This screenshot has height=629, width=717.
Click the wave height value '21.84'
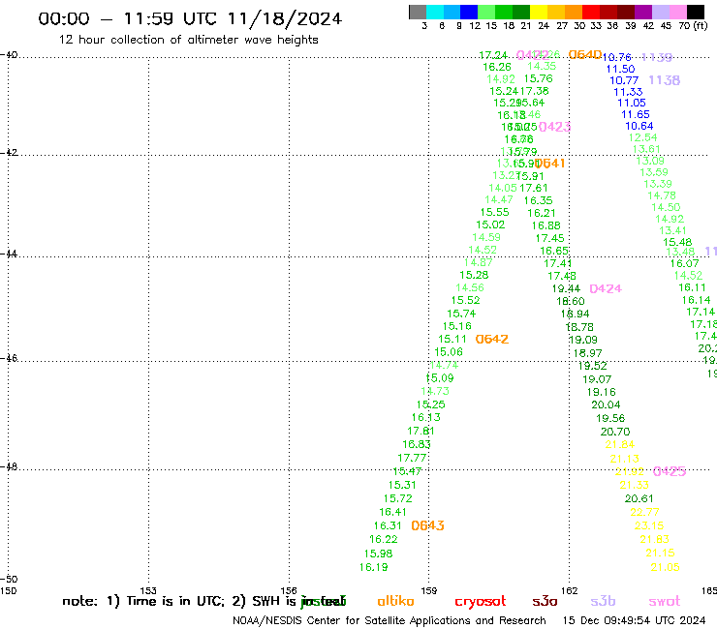pos(620,444)
